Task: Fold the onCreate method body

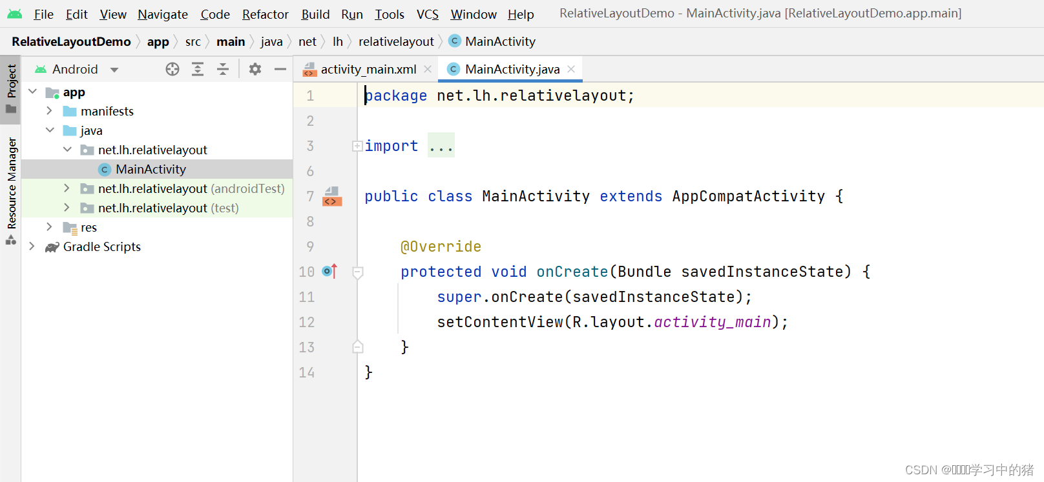Action: [x=358, y=272]
